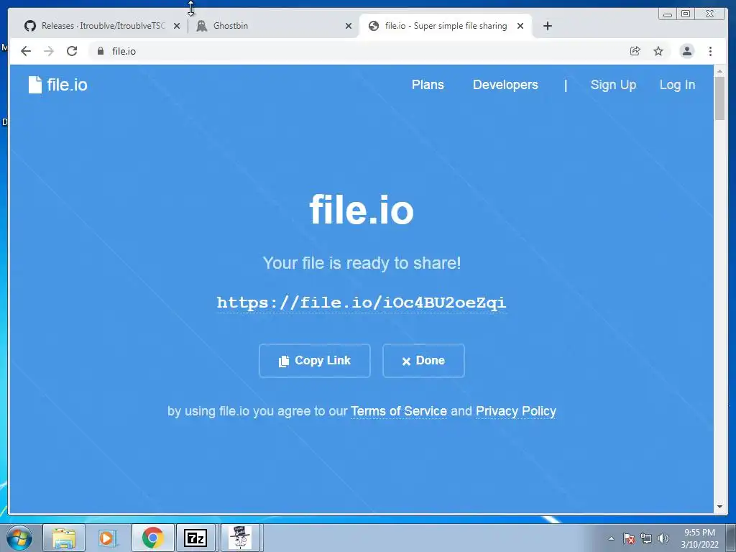
Task: Show hidden system tray icons
Action: tap(611, 538)
